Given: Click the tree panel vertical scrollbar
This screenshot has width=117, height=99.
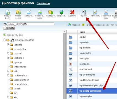Looking at the screenshot, I should [x=64, y=65].
